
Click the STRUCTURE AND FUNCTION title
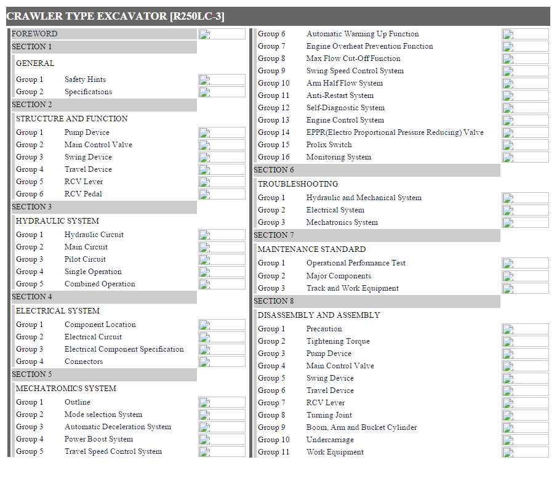click(72, 119)
